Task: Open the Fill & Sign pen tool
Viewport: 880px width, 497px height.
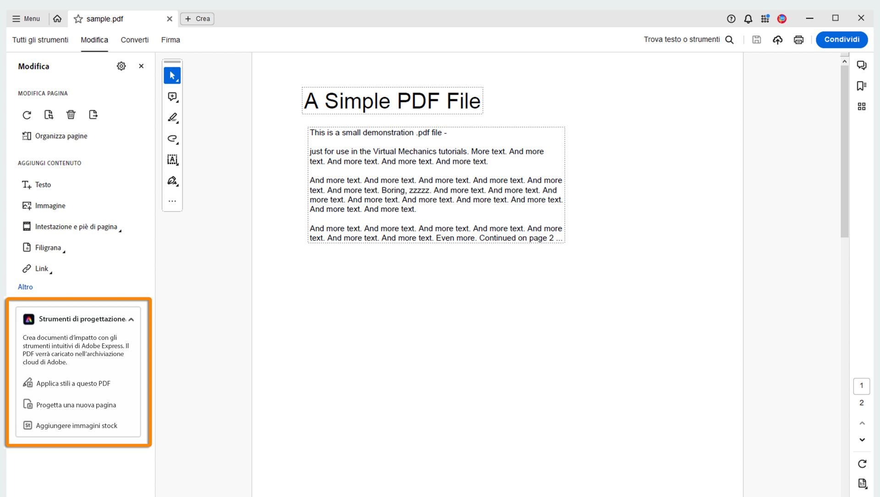Action: point(172,181)
